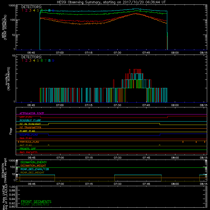210x210 pixels.
Task: Click detector 9 in rear segments legend
Action: pos(53,61)
